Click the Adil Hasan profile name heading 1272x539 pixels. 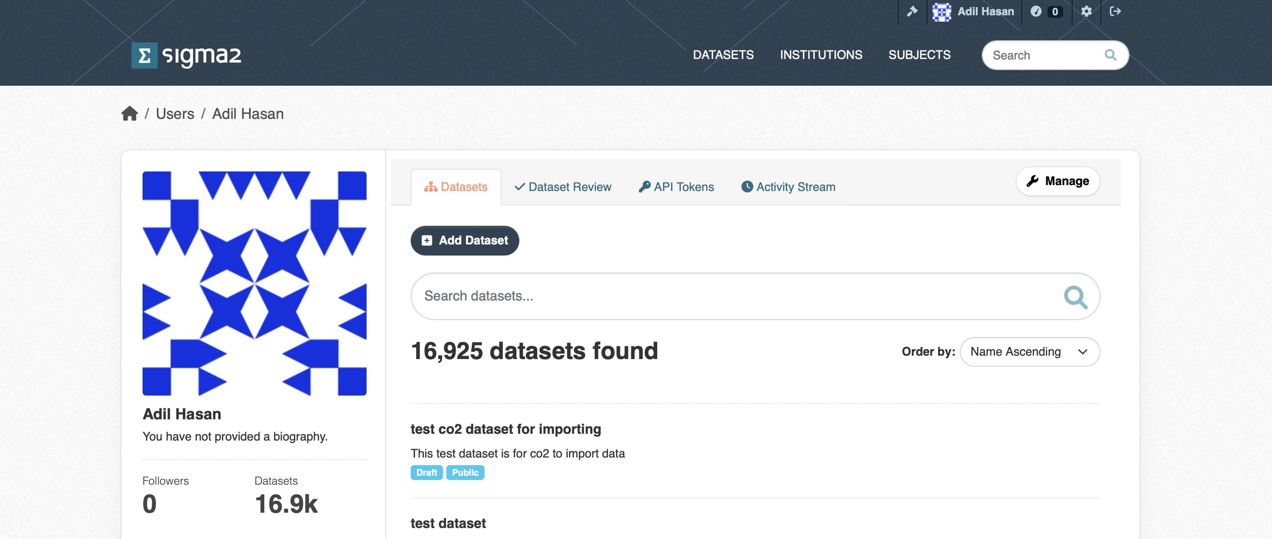point(182,414)
